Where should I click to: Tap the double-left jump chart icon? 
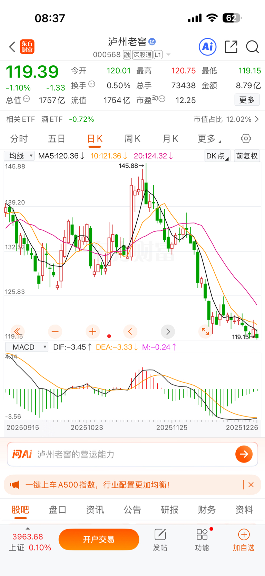(17, 331)
